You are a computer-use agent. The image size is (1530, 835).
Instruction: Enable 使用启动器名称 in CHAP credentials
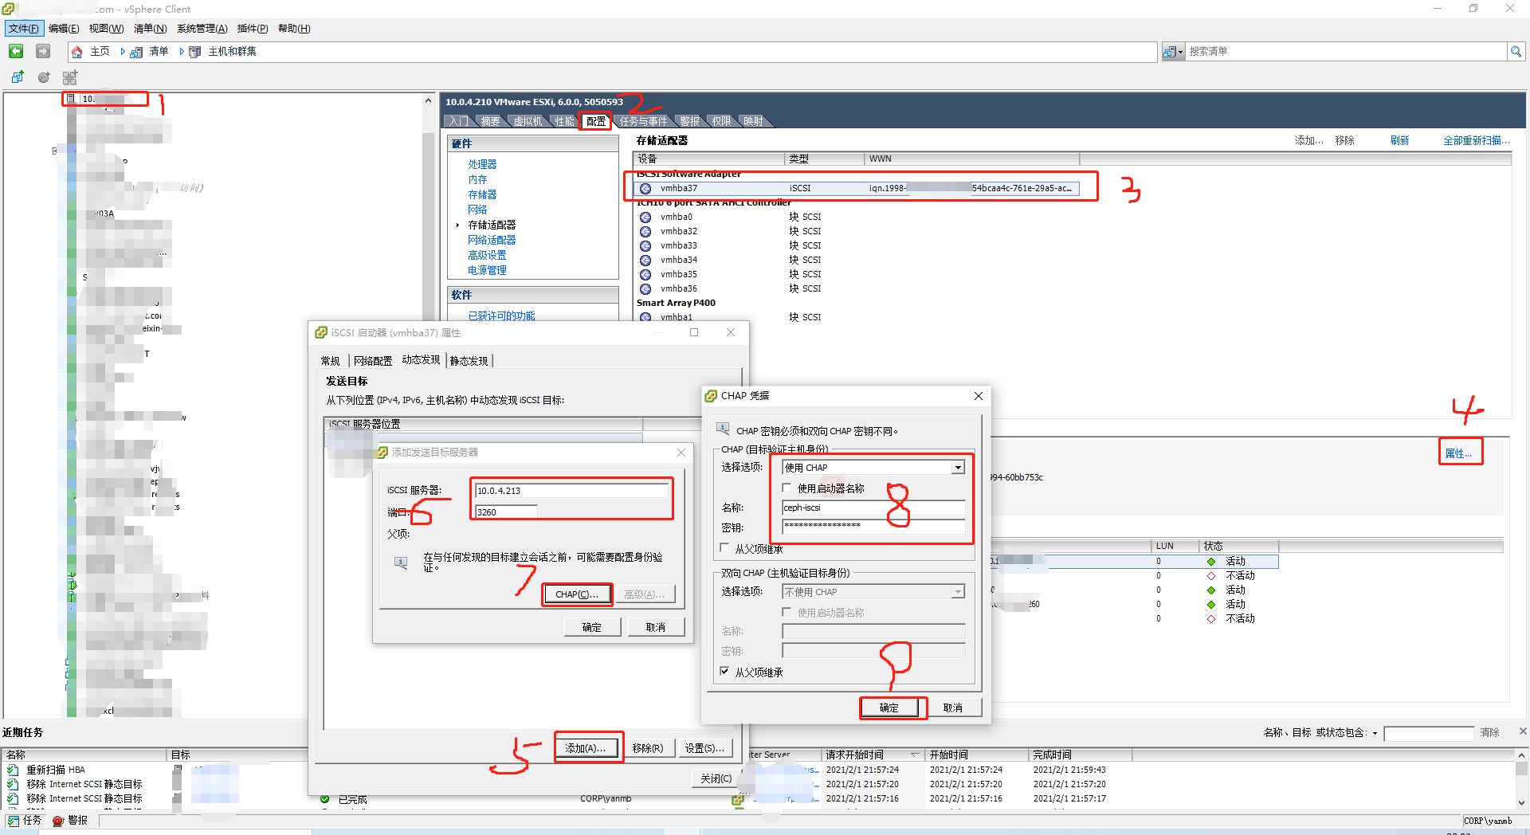(x=787, y=488)
